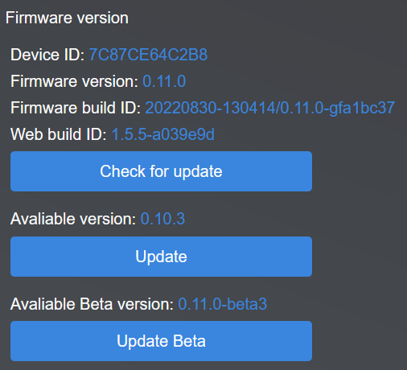The width and height of the screenshot is (407, 370).
Task: Click the Firmware version section heading
Action: coord(67,18)
